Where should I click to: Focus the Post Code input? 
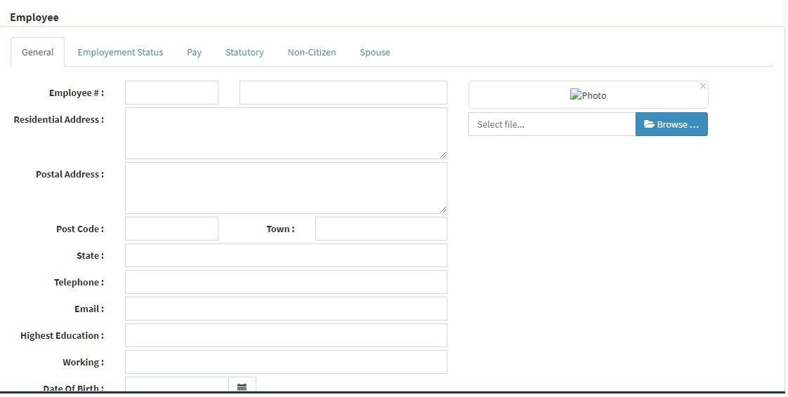click(171, 229)
